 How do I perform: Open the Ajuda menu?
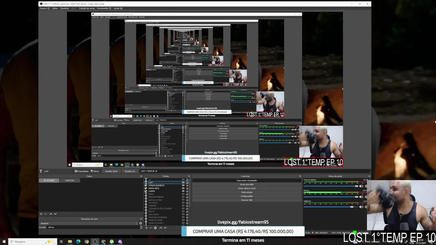tap(118, 8)
